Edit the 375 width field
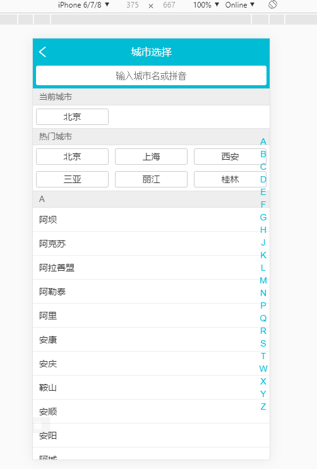This screenshot has width=317, height=469. 133,5
